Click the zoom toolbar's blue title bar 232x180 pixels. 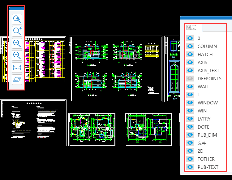pyautogui.click(x=17, y=9)
